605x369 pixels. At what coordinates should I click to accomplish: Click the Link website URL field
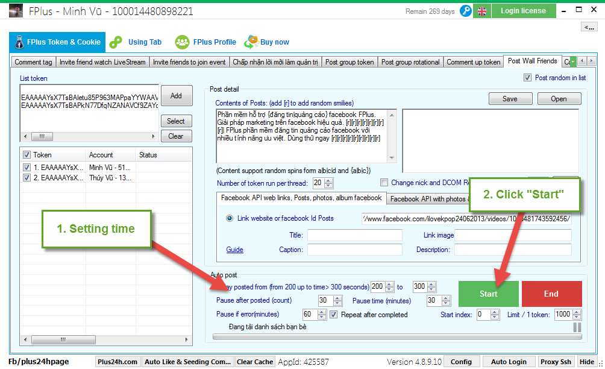pos(466,219)
